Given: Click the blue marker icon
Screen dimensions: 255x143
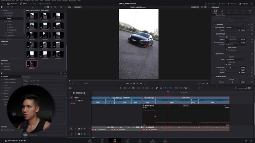Looking at the screenshot, I should click(170, 88).
